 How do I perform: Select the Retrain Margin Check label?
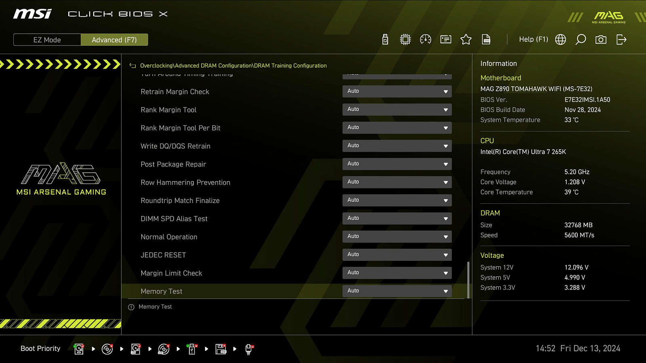tap(175, 92)
